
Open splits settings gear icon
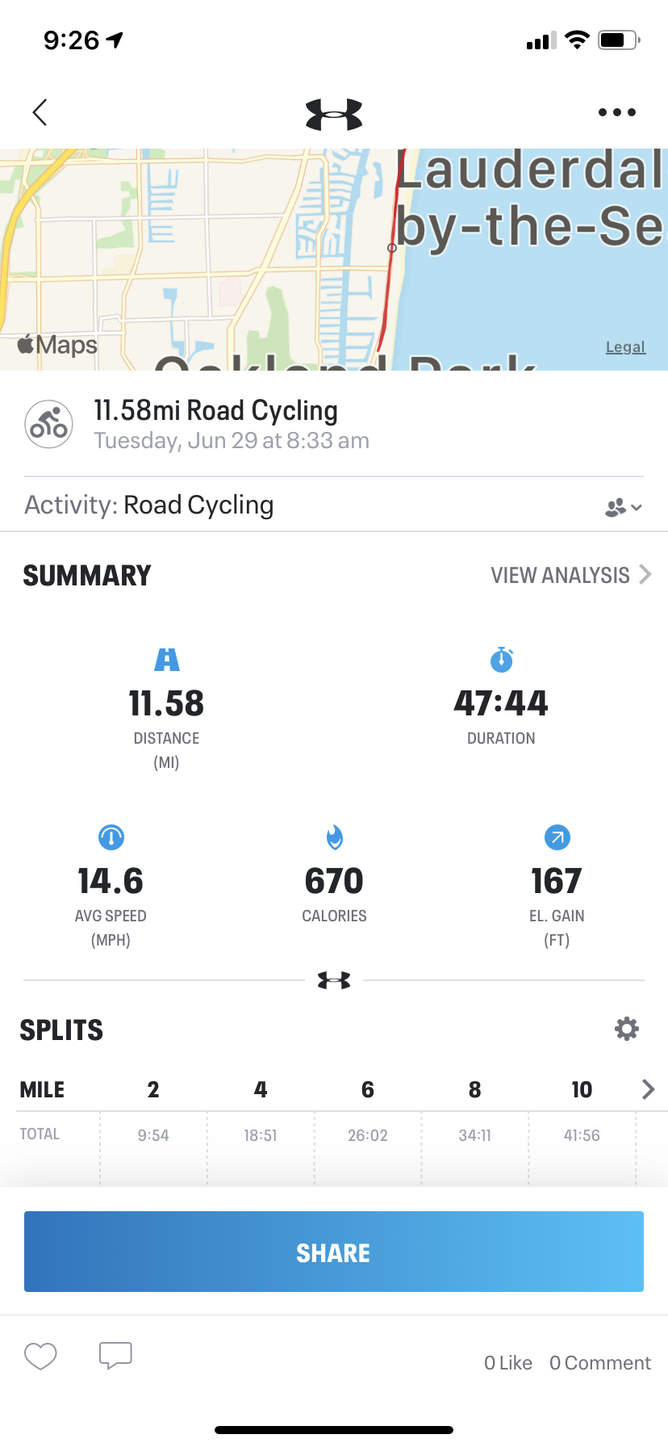point(627,1029)
